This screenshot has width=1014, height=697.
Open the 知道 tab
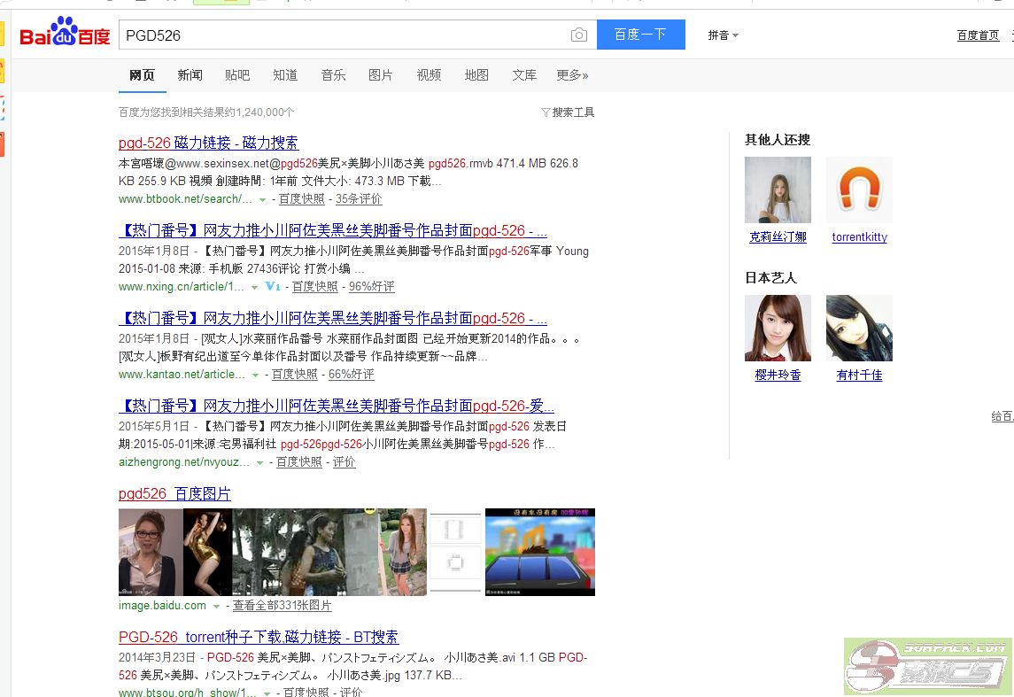point(285,75)
